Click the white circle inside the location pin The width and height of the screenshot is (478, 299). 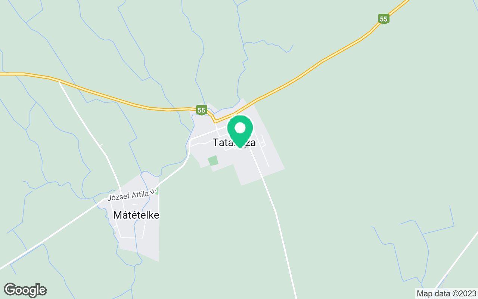coord(240,128)
